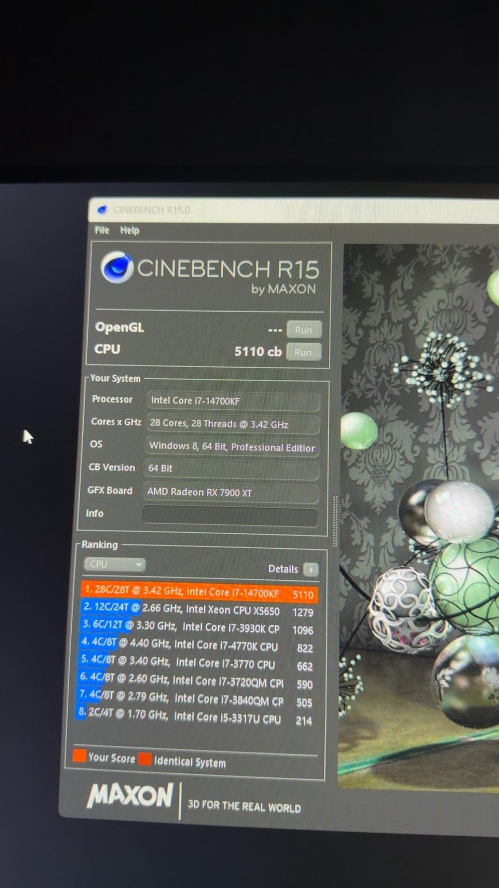Click the Identical System legend square
This screenshot has height=888, width=499.
click(x=145, y=758)
